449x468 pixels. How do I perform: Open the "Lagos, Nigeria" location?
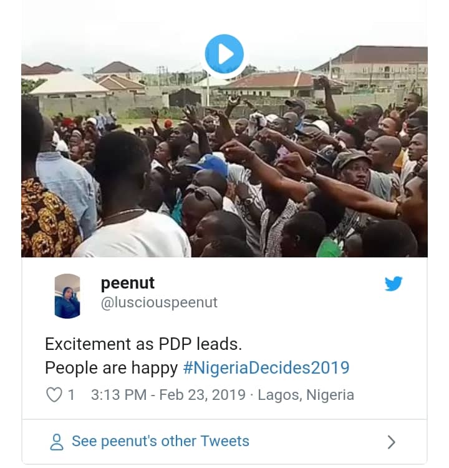tap(306, 395)
